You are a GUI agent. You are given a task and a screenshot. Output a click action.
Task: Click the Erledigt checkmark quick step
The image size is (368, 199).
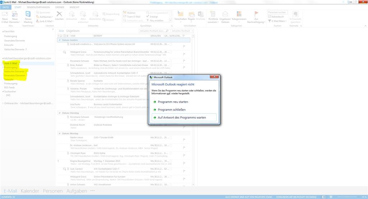pyautogui.click(x=152, y=17)
